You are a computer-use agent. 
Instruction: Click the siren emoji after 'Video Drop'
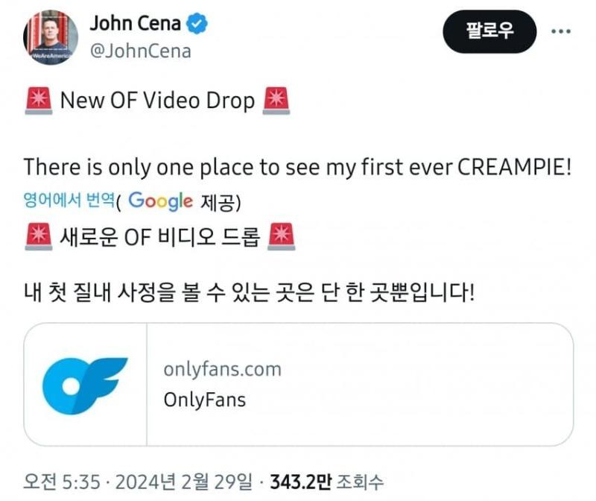[x=276, y=101]
